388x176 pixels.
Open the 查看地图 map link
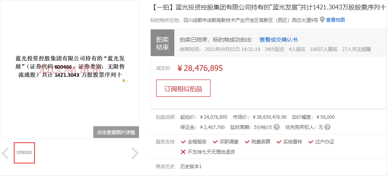(335, 20)
